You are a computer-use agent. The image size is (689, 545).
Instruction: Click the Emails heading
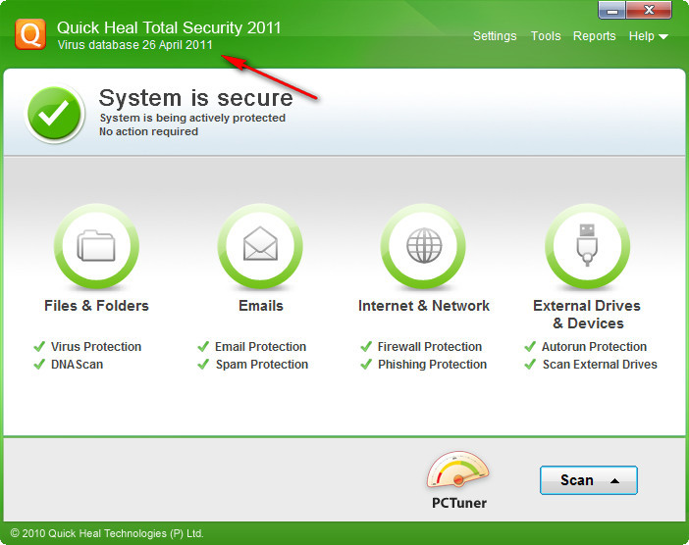(260, 306)
